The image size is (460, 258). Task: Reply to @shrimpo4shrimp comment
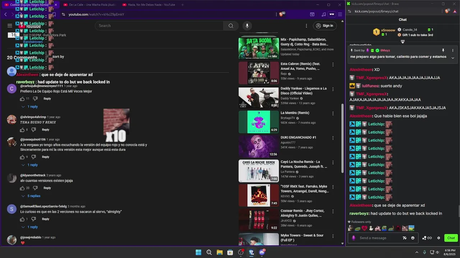[x=46, y=130]
